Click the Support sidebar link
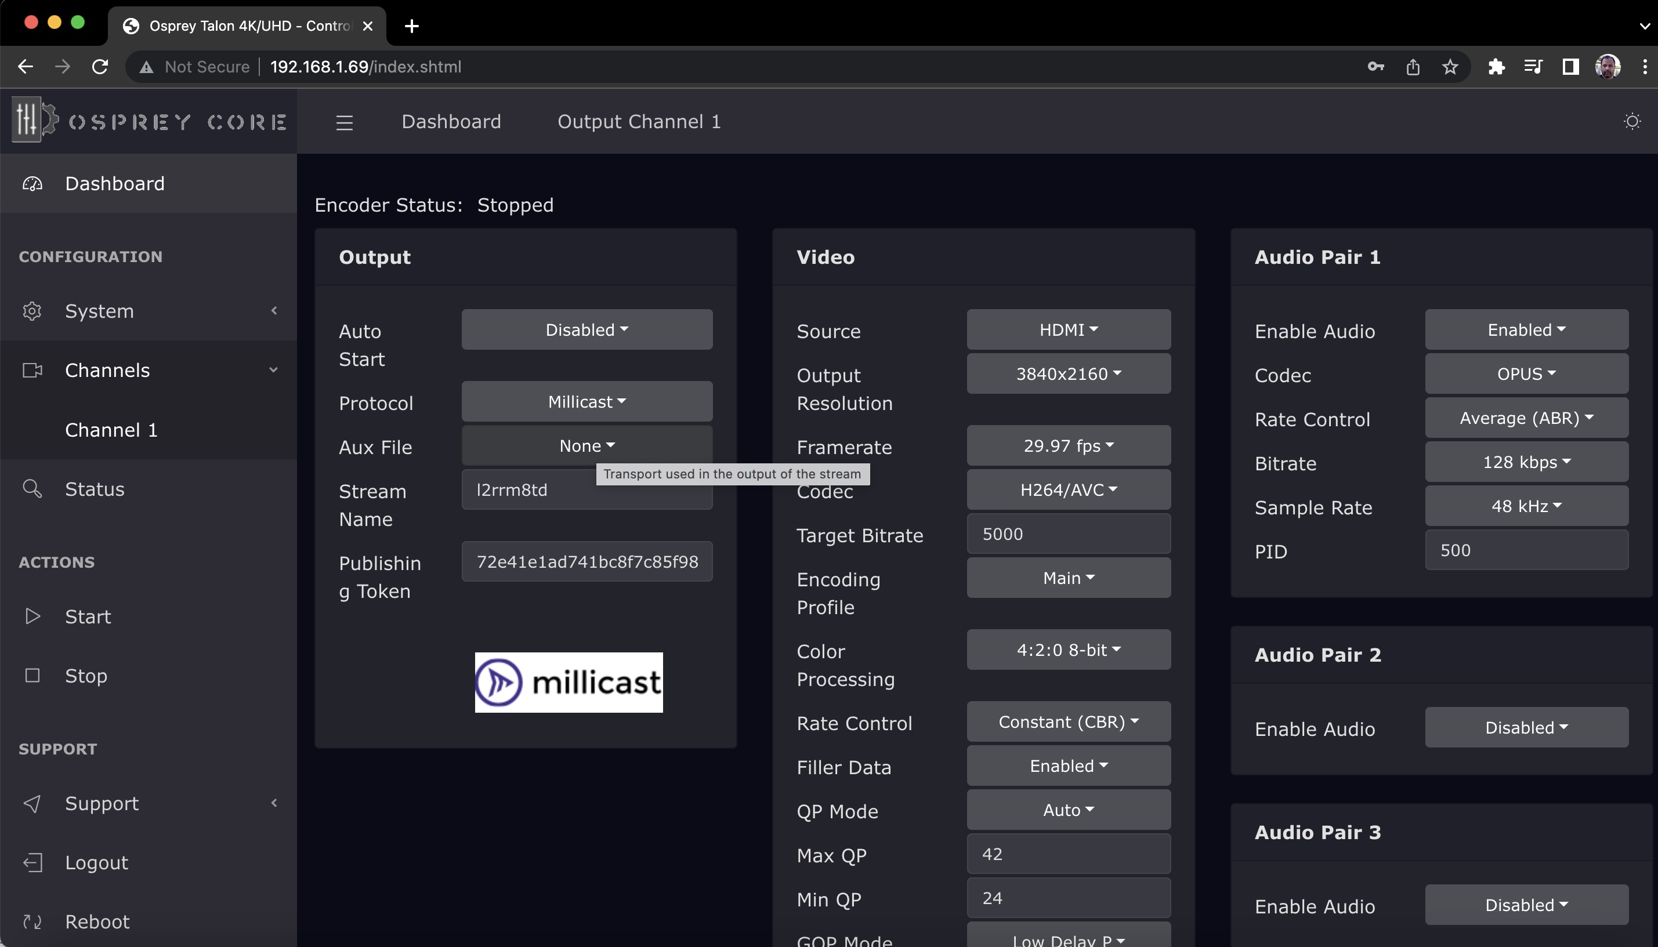 pos(102,803)
